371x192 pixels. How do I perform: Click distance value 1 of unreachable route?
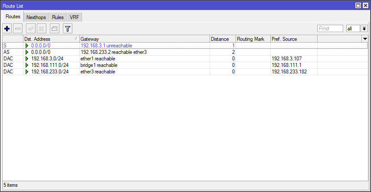233,46
